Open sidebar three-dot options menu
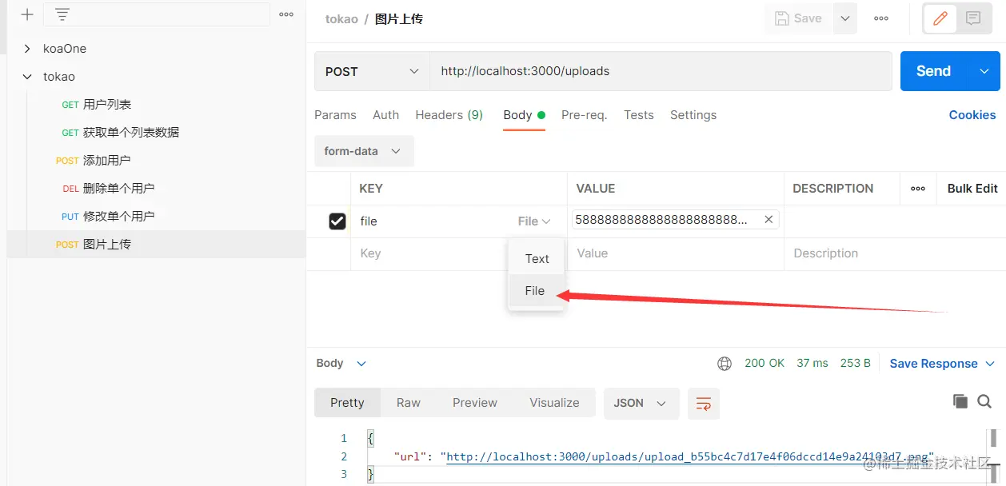 click(x=286, y=14)
